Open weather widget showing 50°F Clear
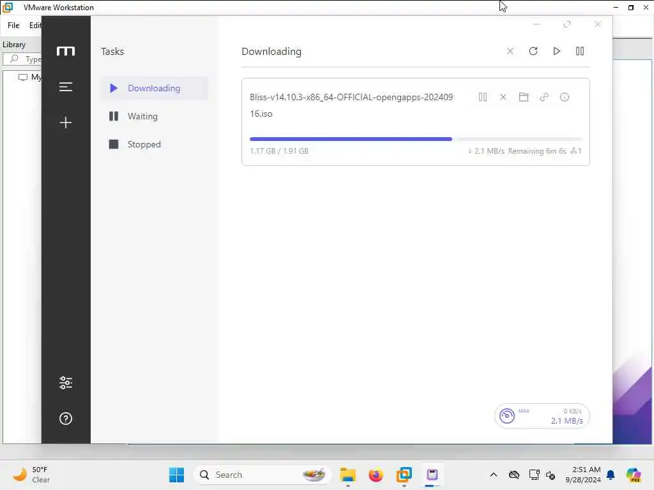The image size is (654, 490). click(x=31, y=475)
